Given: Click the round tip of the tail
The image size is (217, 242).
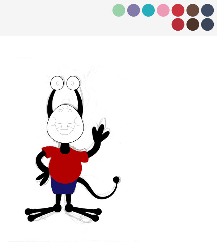Looking at the screenshot, I should (116, 180).
